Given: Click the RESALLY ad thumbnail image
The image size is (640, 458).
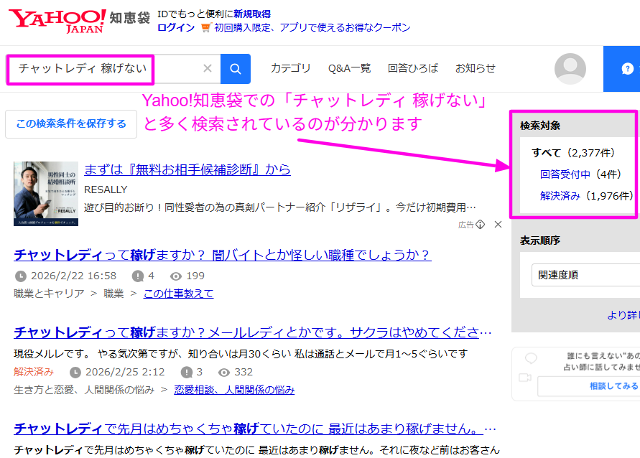Looking at the screenshot, I should pos(46,194).
